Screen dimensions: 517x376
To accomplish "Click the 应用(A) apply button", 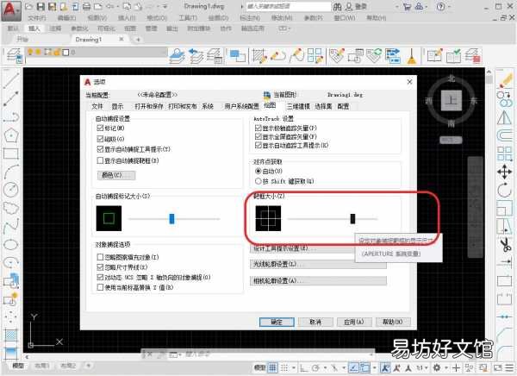I will [354, 322].
